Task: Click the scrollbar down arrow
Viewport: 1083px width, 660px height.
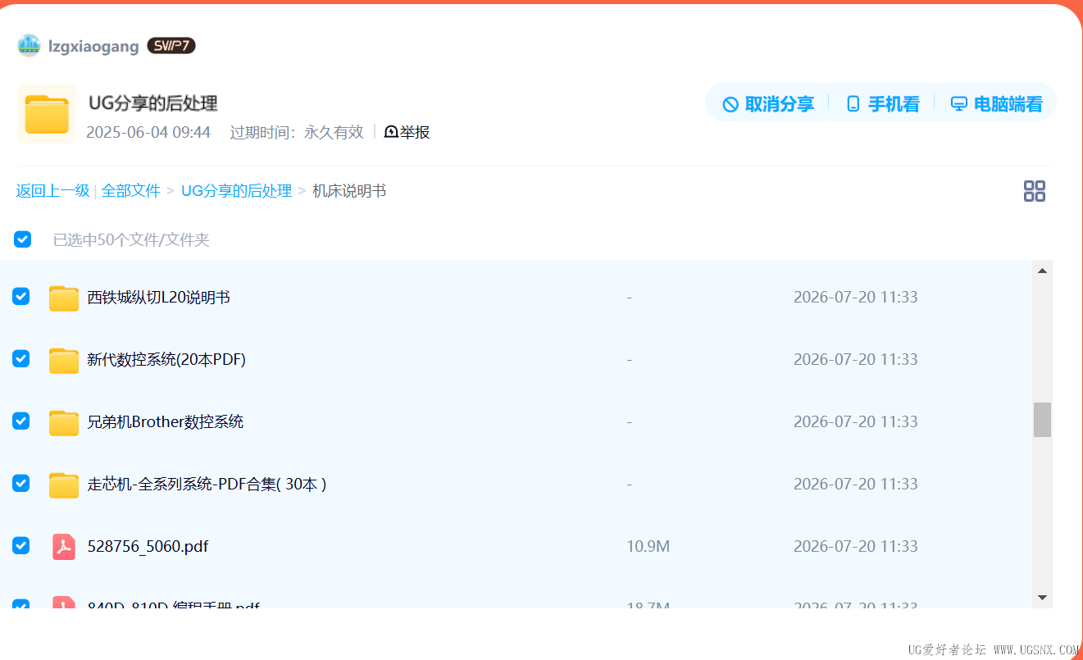Action: pos(1042,598)
